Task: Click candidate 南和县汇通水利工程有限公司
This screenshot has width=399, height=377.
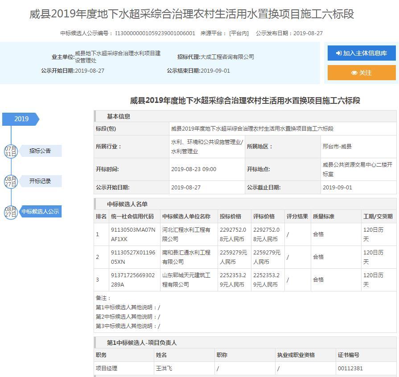Action: pyautogui.click(x=186, y=257)
